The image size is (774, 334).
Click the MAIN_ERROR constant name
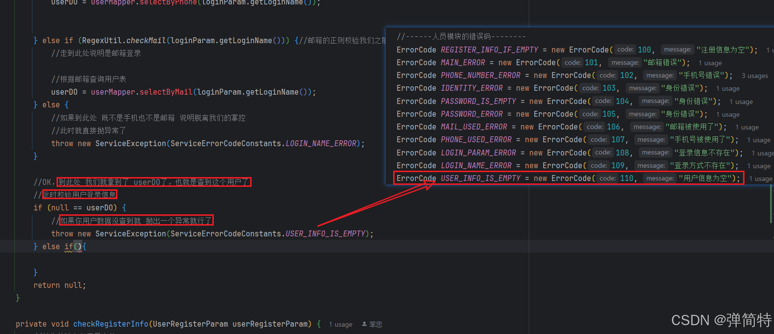tap(463, 62)
